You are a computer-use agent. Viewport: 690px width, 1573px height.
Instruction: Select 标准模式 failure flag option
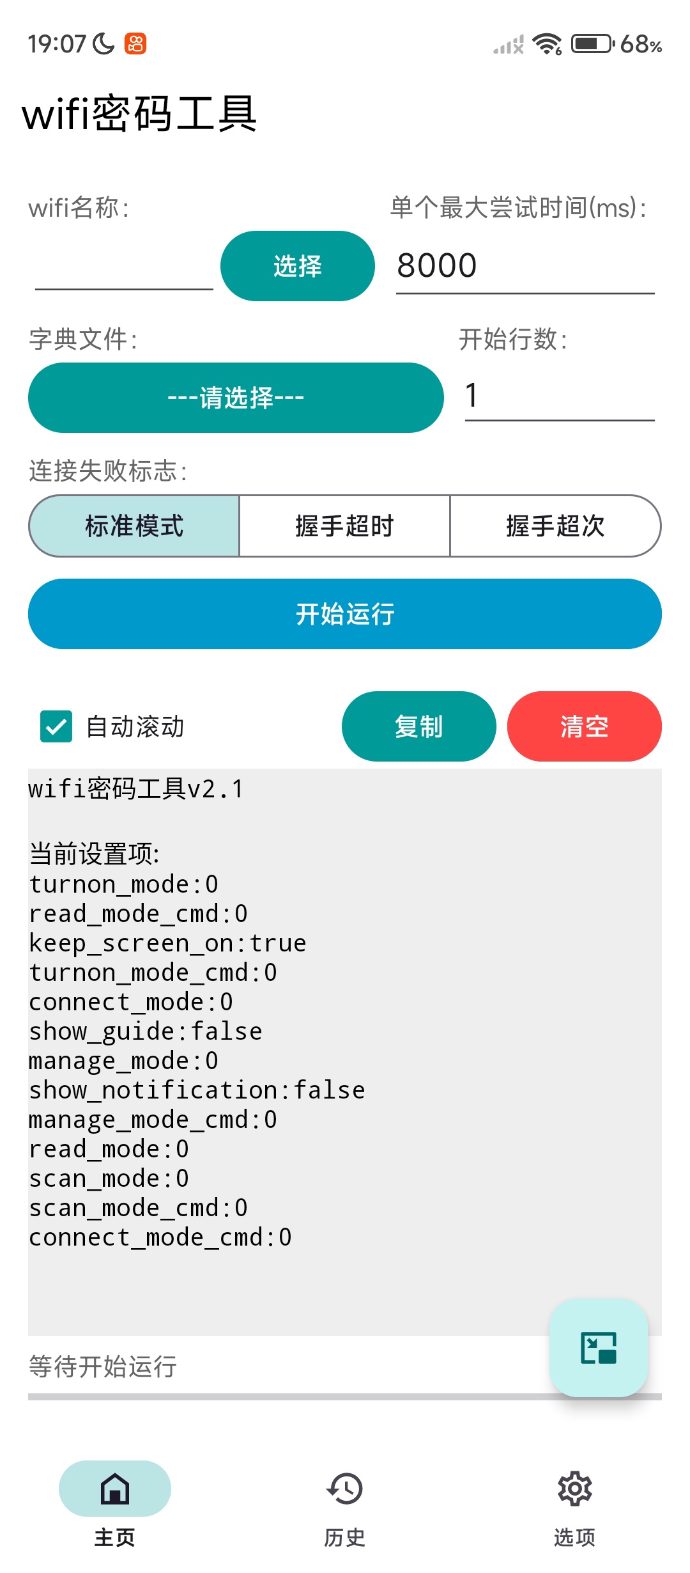134,526
